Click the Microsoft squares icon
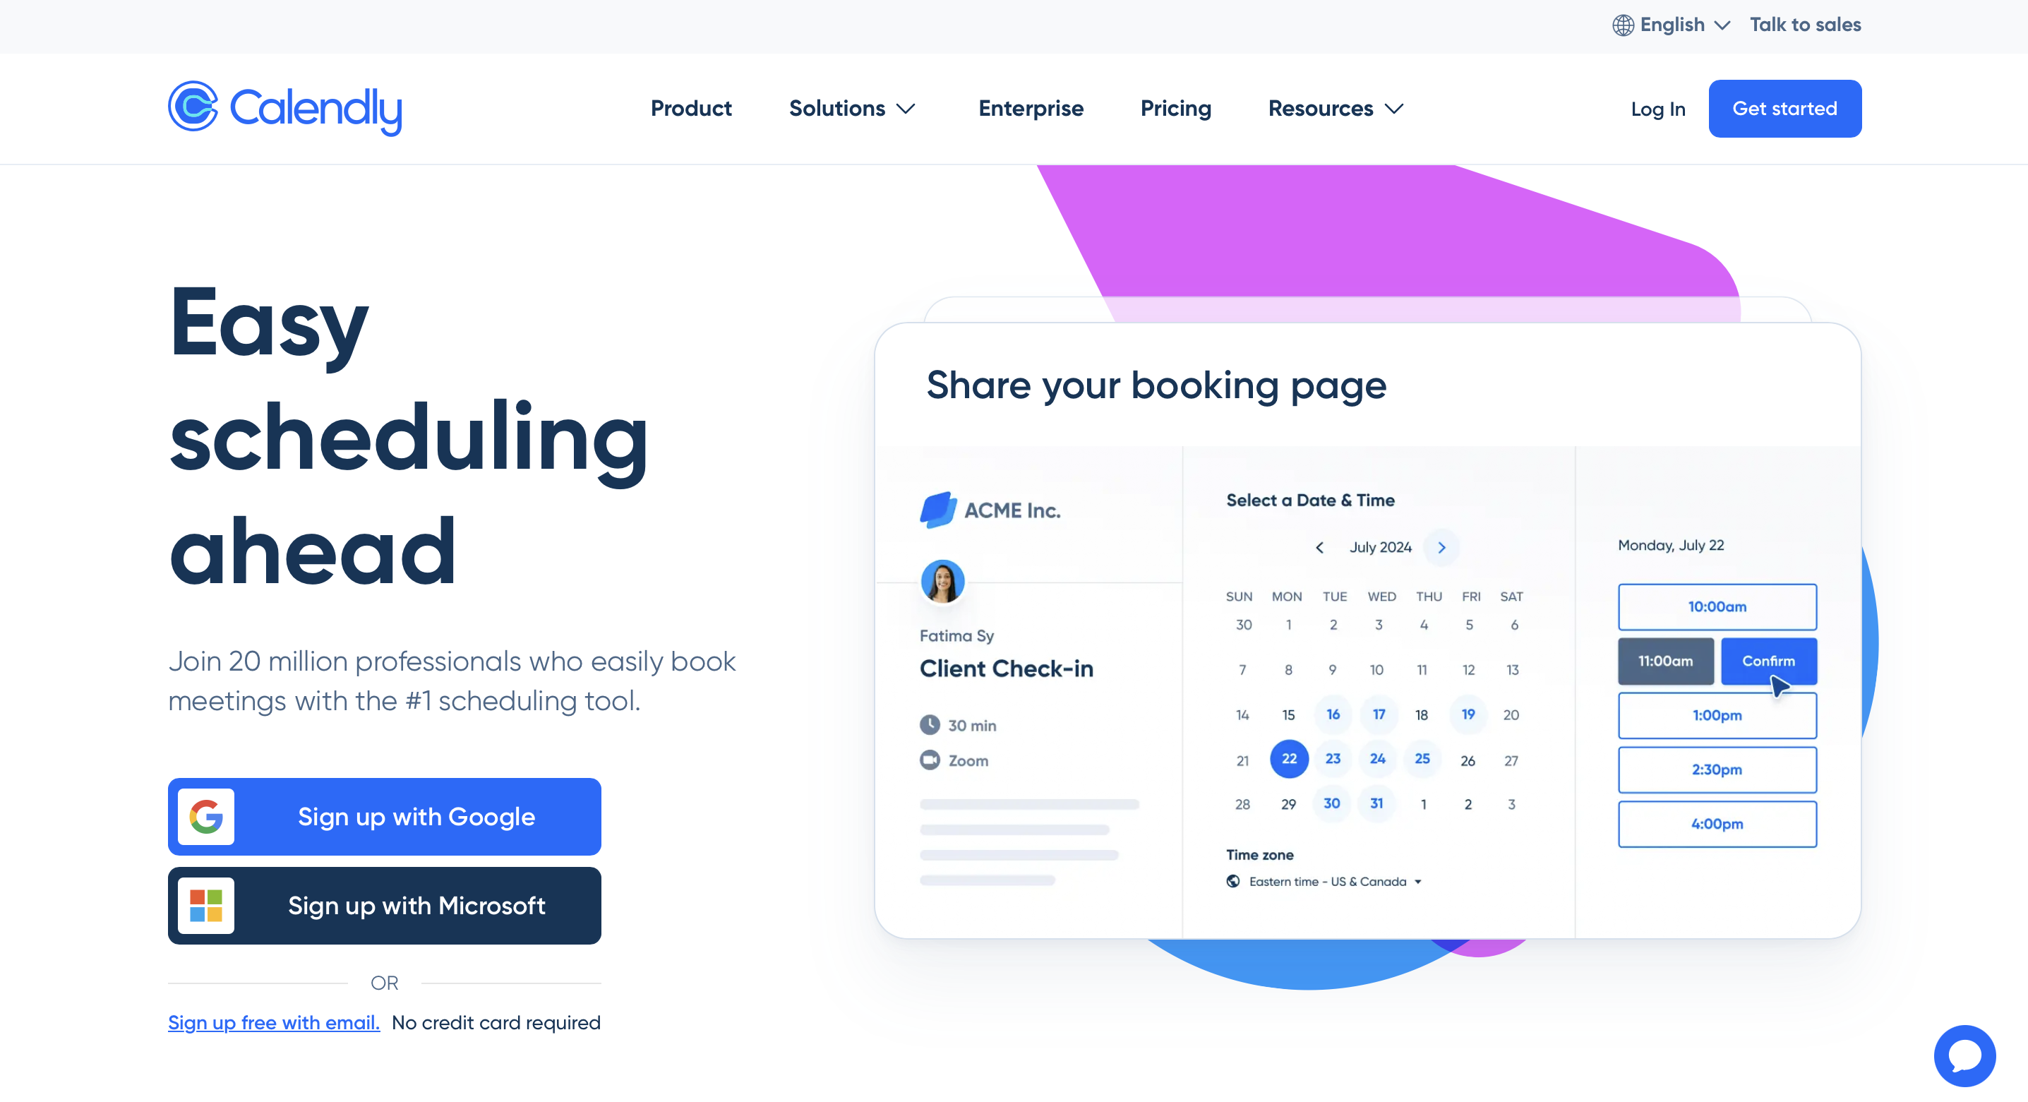 click(208, 905)
